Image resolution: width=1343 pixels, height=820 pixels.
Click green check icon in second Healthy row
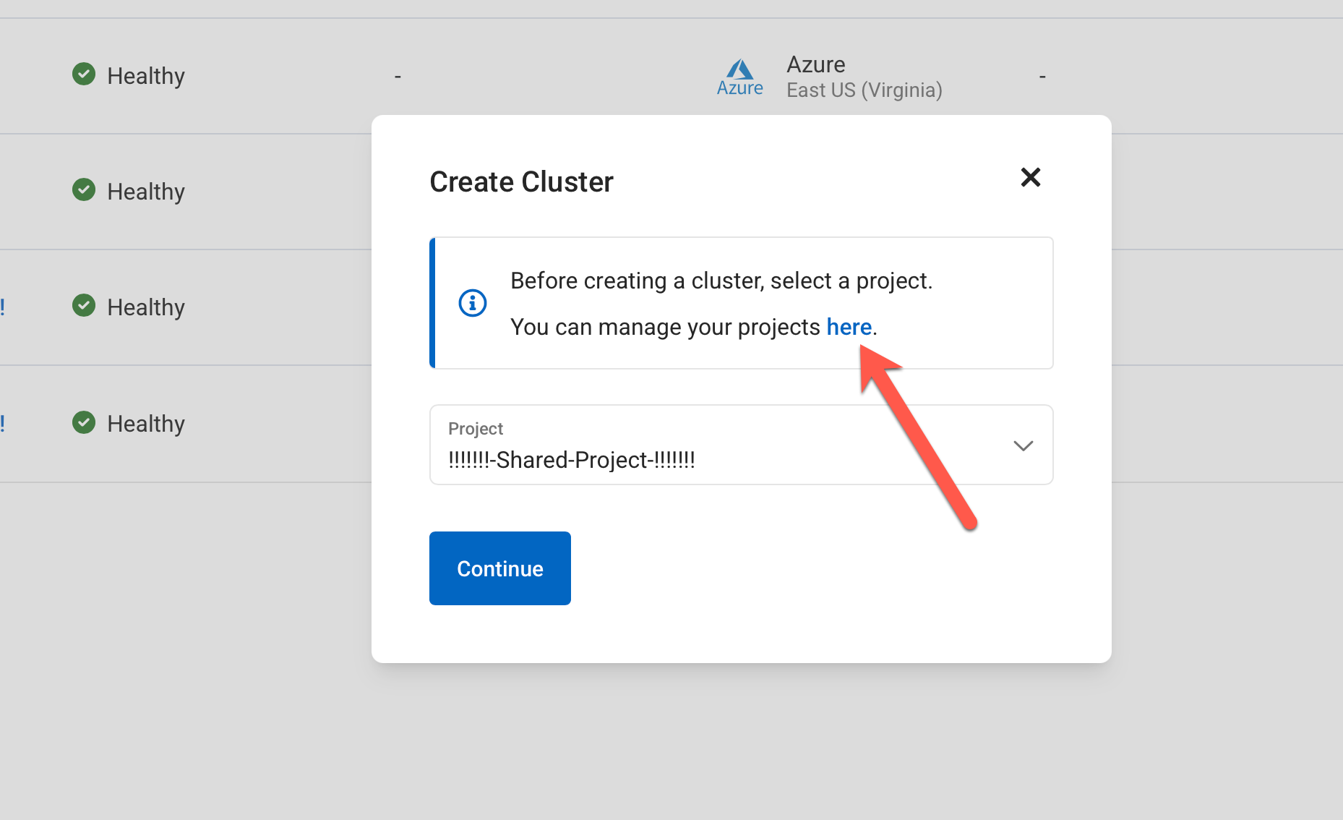(84, 189)
